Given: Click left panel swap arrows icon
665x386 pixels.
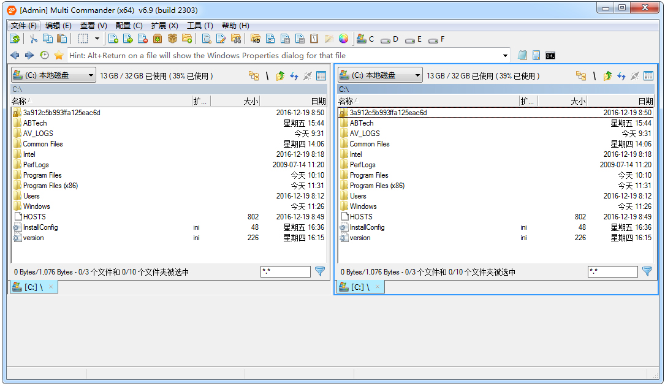Looking at the screenshot, I should [294, 76].
